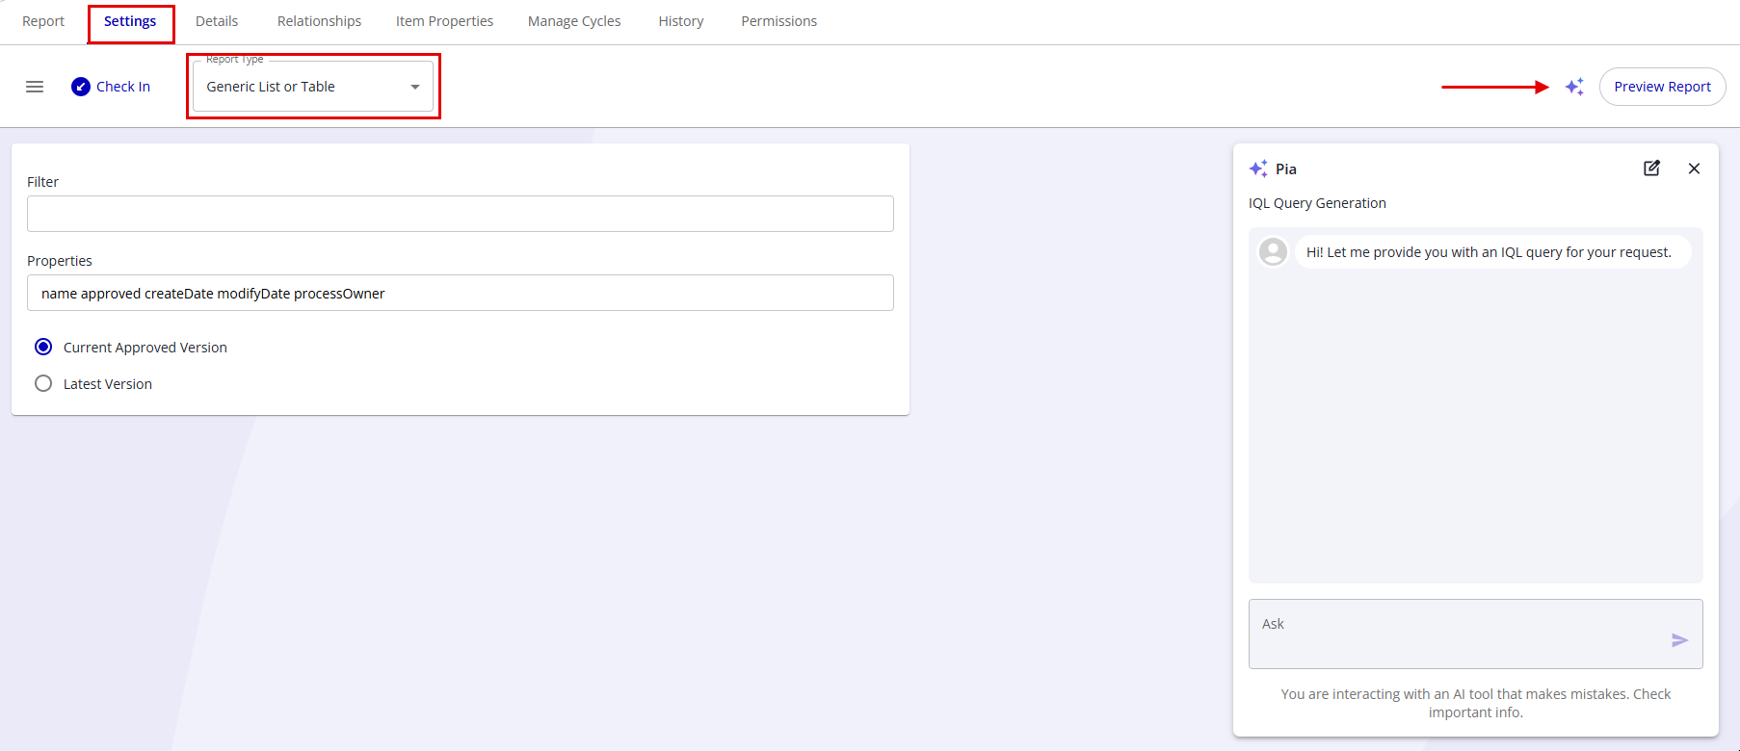This screenshot has width=1740, height=751.
Task: Select Latest Version radio button
Action: tap(43, 383)
